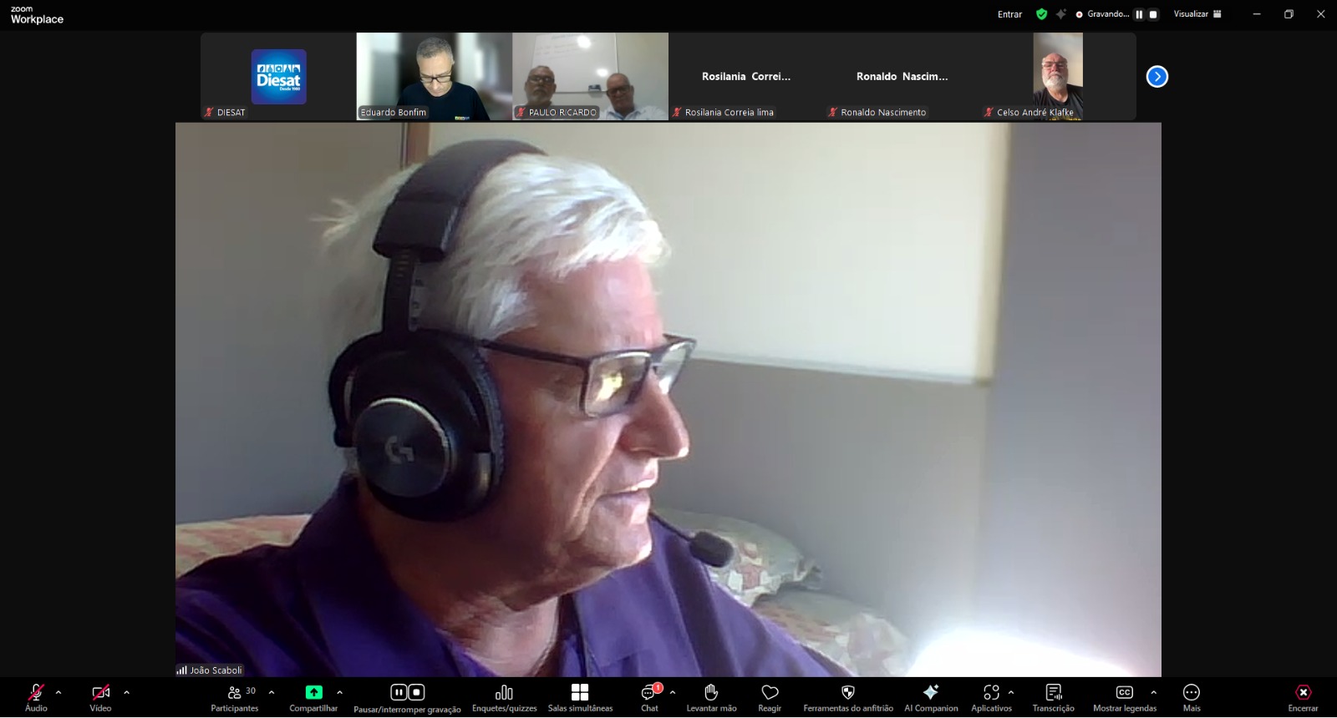Click Entrar in the top bar

[x=1009, y=14]
